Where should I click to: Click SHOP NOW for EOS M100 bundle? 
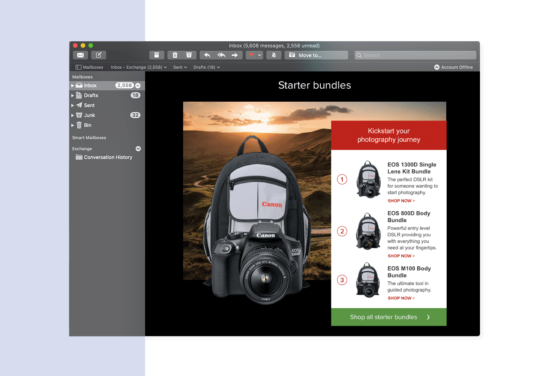pos(401,298)
